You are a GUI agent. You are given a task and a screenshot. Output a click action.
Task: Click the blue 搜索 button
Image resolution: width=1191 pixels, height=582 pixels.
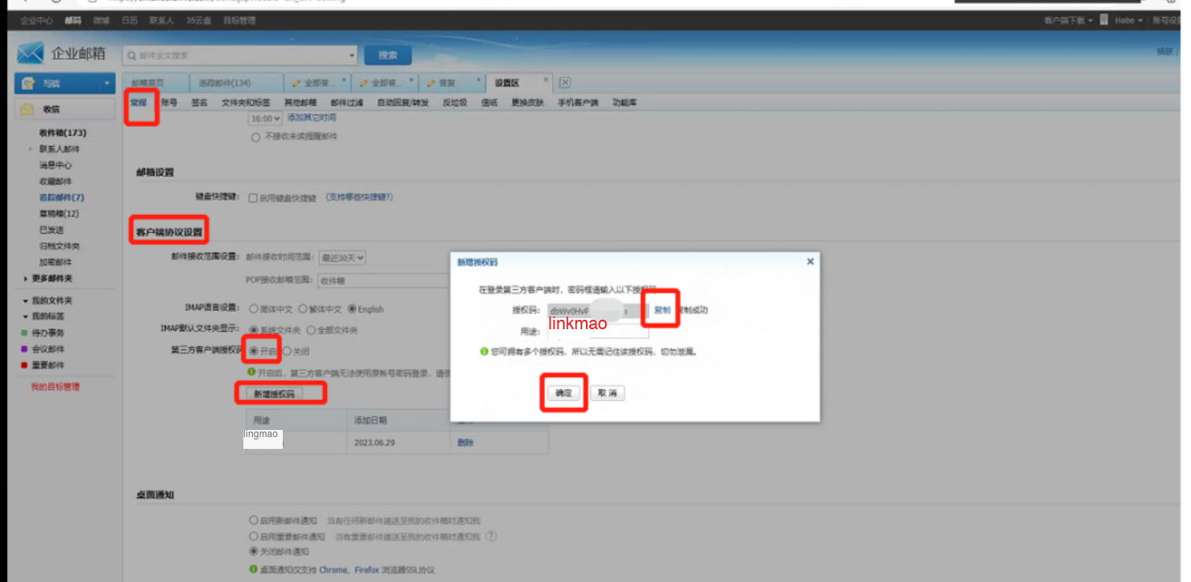(388, 55)
